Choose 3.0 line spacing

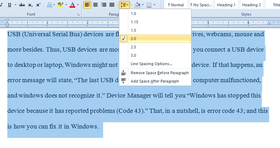pos(155,55)
